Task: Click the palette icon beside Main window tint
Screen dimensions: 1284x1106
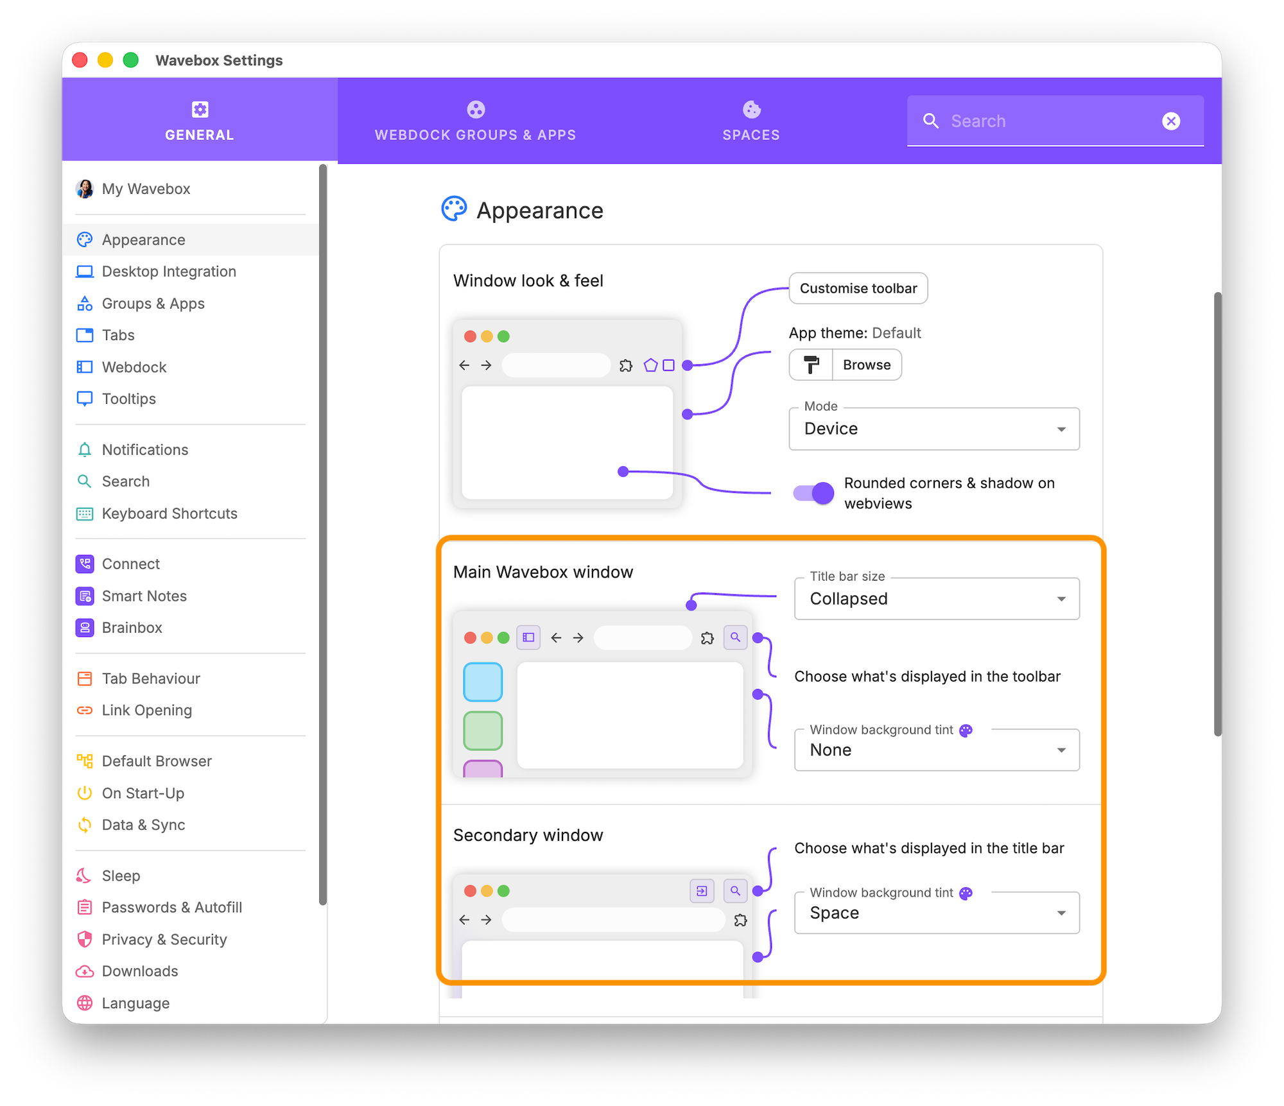Action: 966,730
